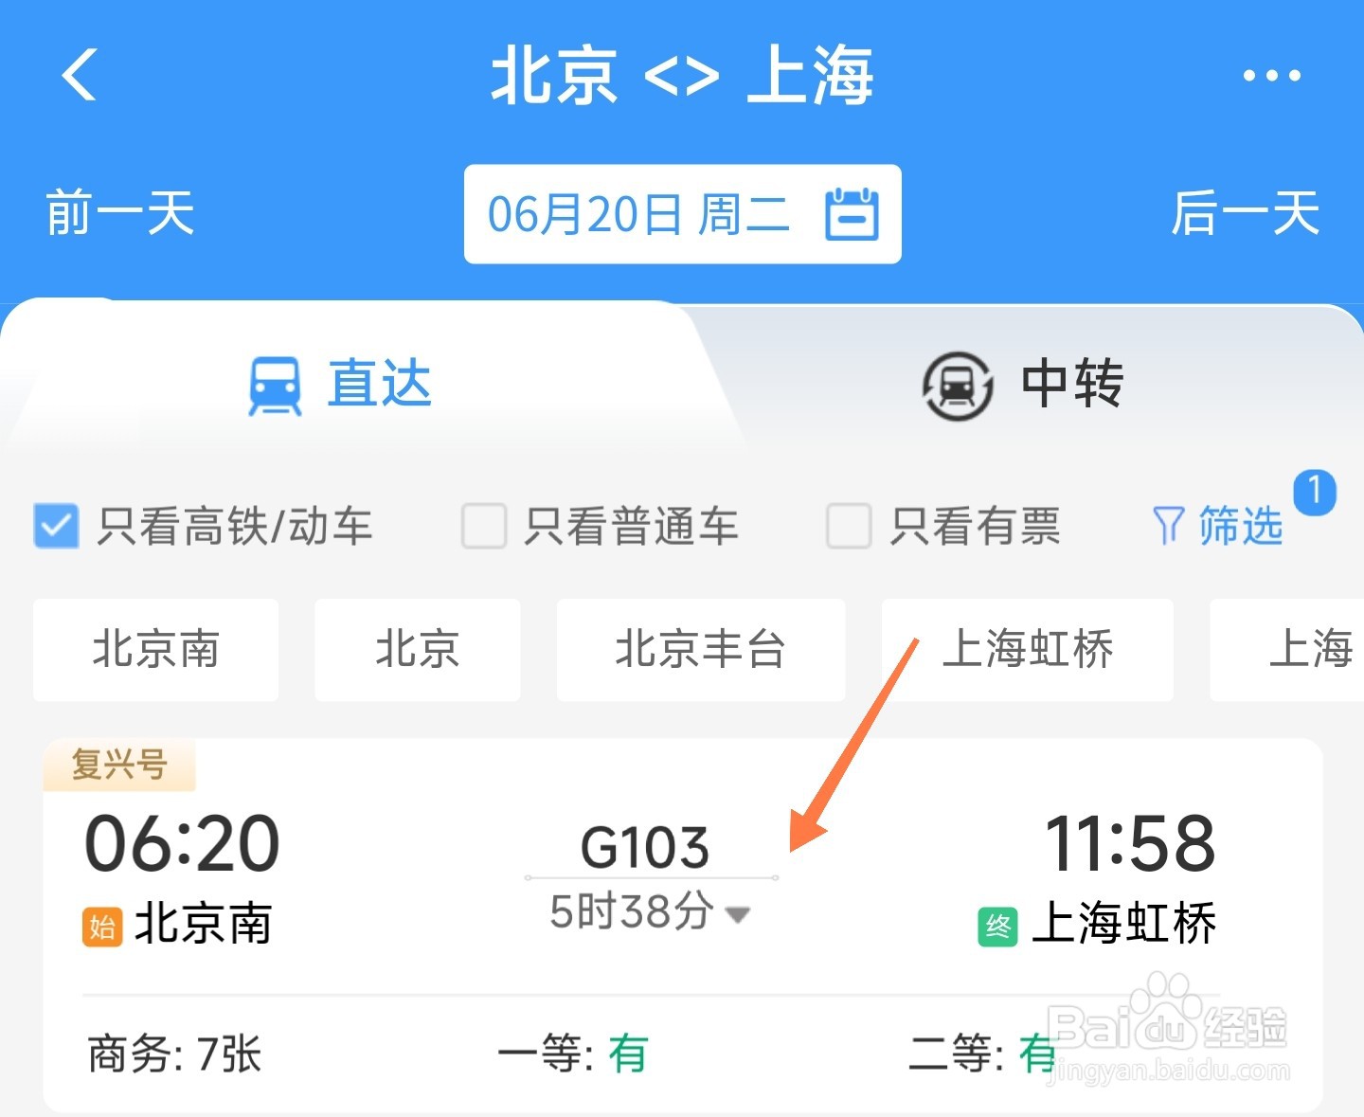
Task: Enable 只看普通车 checkbox
Action: [x=483, y=526]
